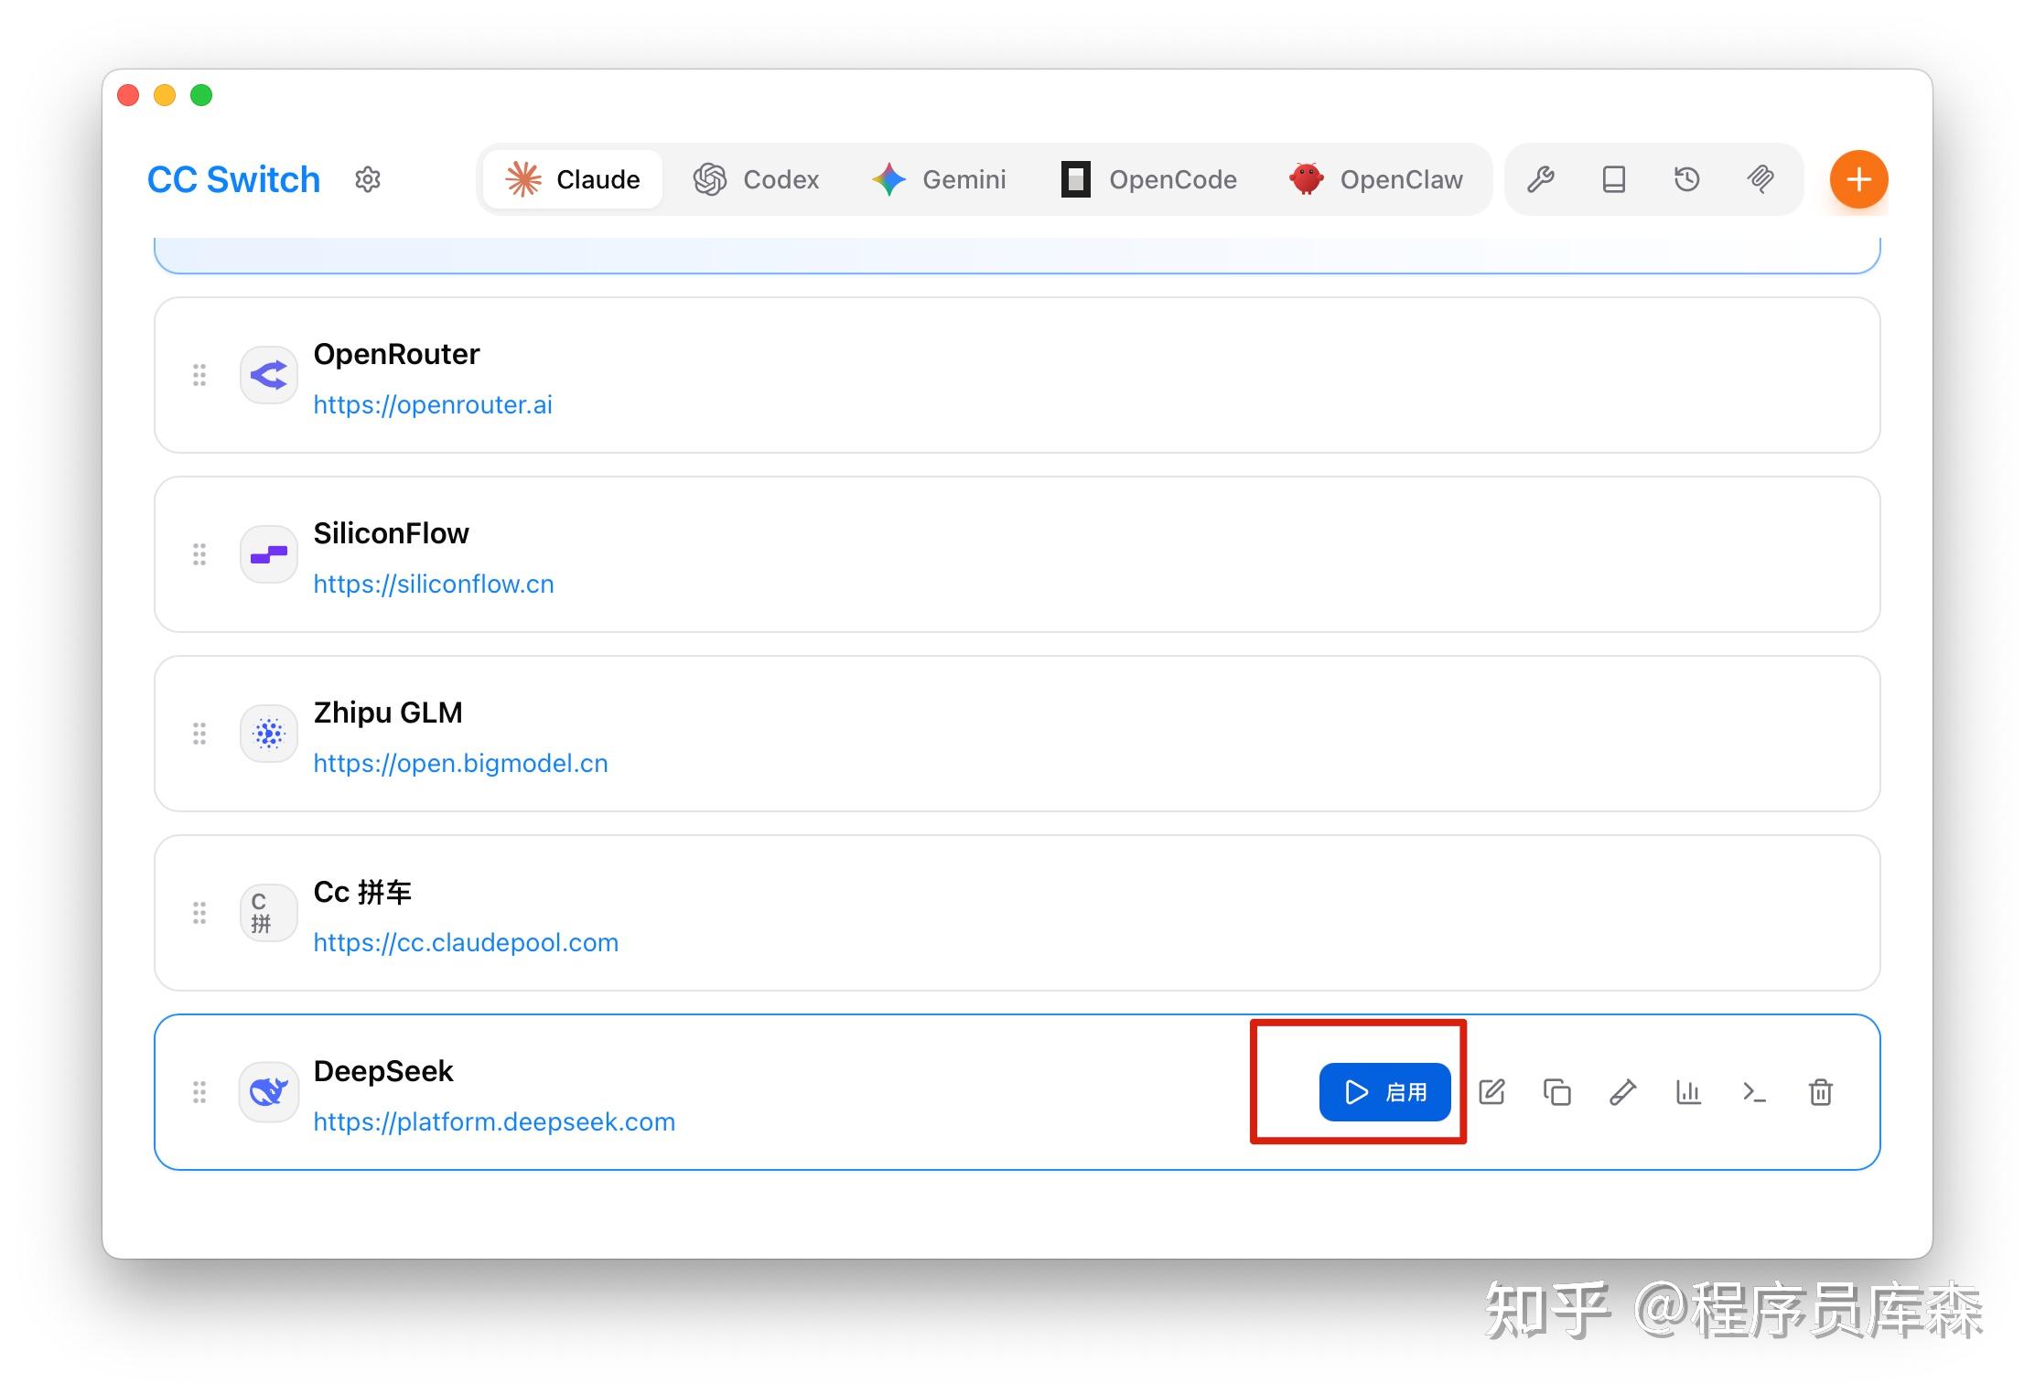Open the wrench tools icon
Image resolution: width=2035 pixels, height=1394 pixels.
(x=1541, y=179)
